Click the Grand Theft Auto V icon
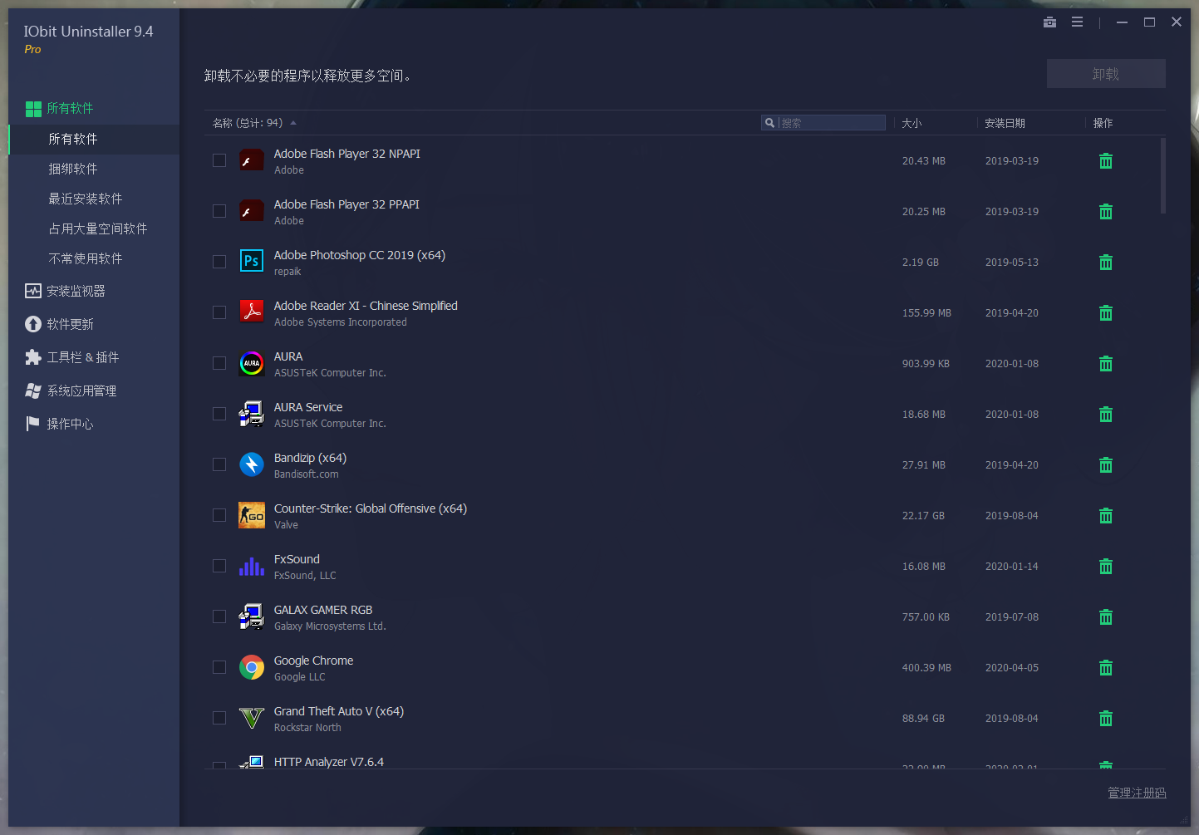This screenshot has width=1199, height=835. pyautogui.click(x=252, y=718)
